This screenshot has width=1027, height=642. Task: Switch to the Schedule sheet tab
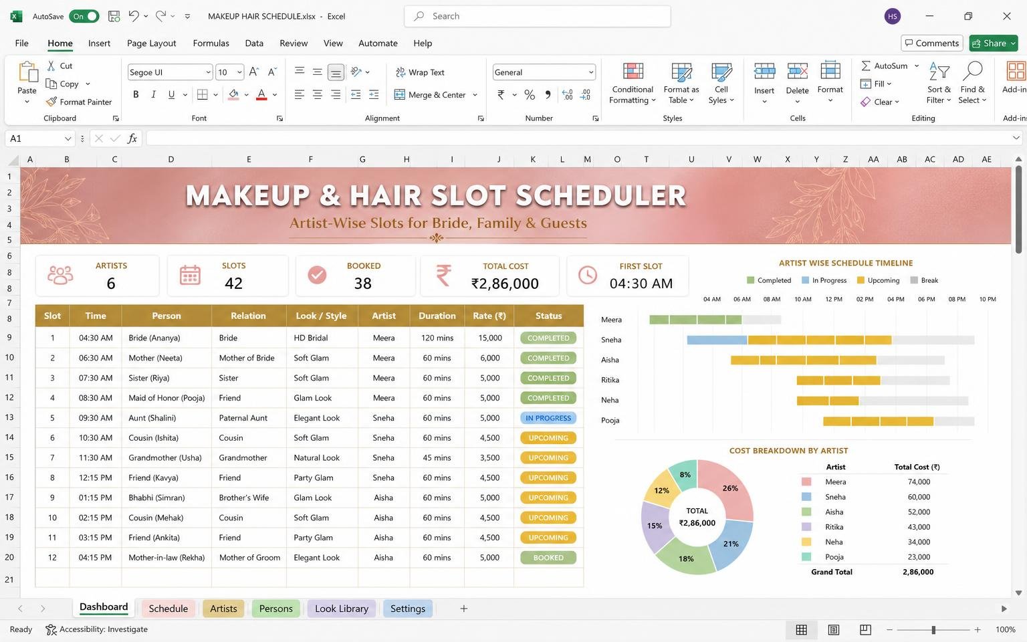tap(168, 609)
